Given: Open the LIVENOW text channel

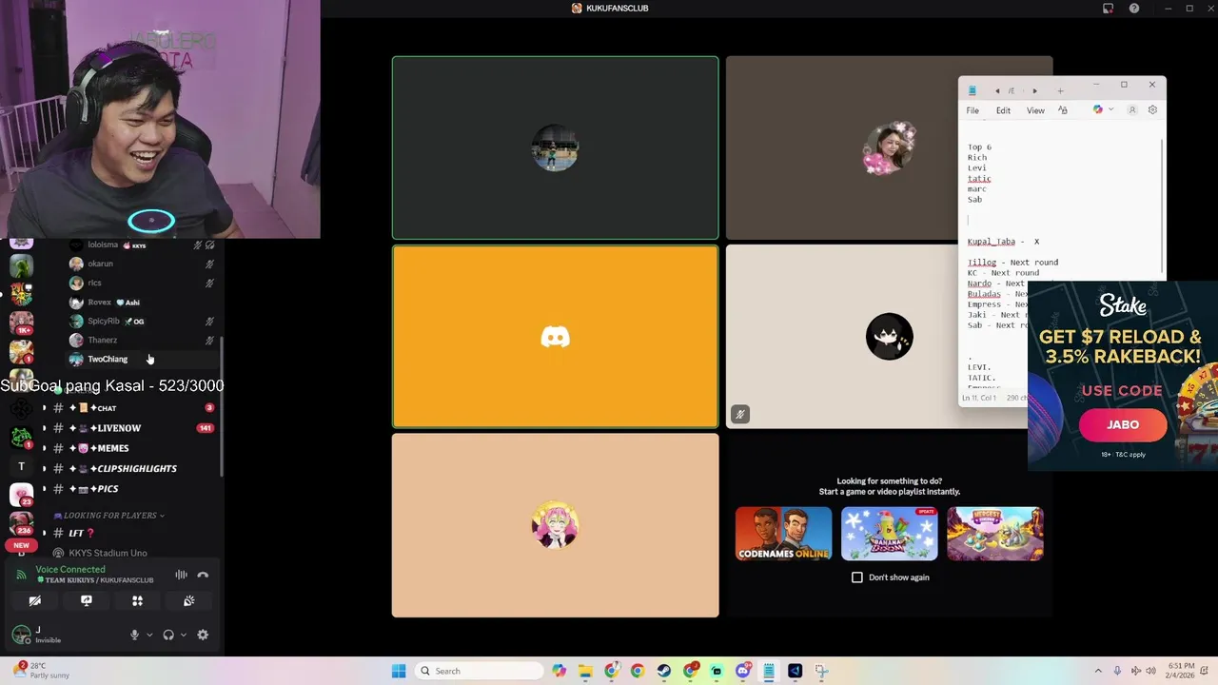Looking at the screenshot, I should point(133,428).
